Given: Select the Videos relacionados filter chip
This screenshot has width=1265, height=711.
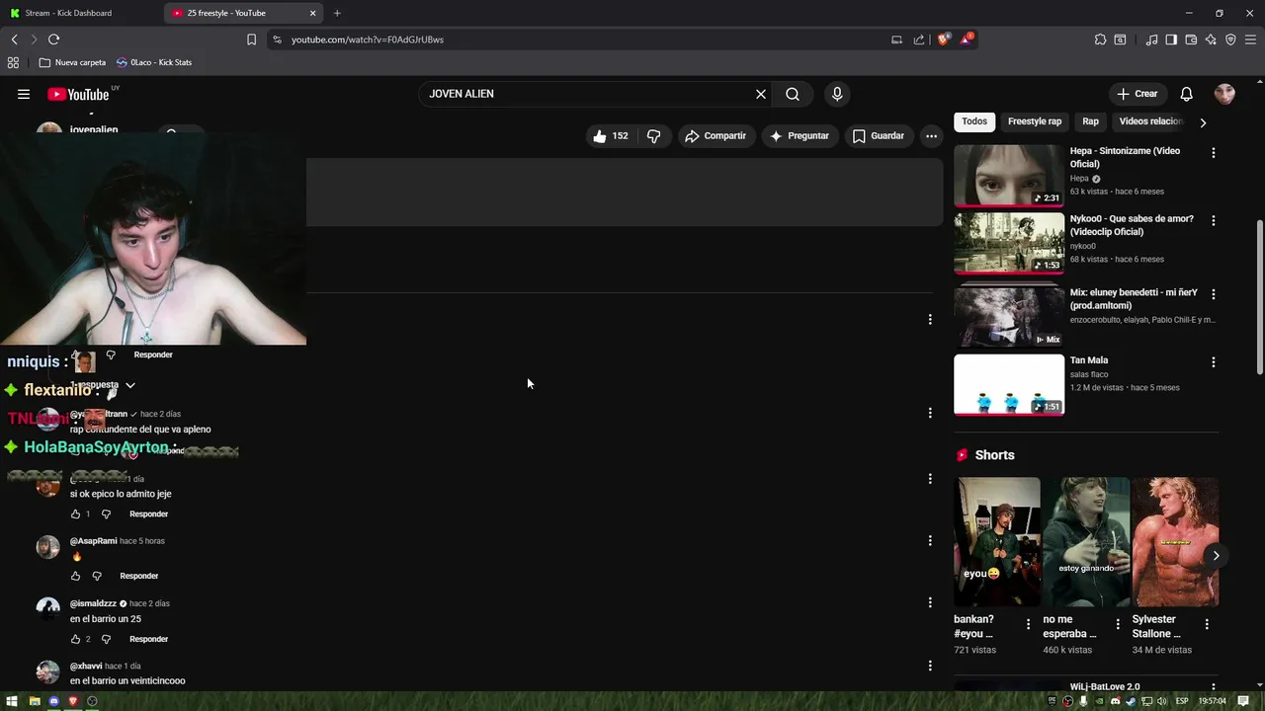Looking at the screenshot, I should 1150,121.
